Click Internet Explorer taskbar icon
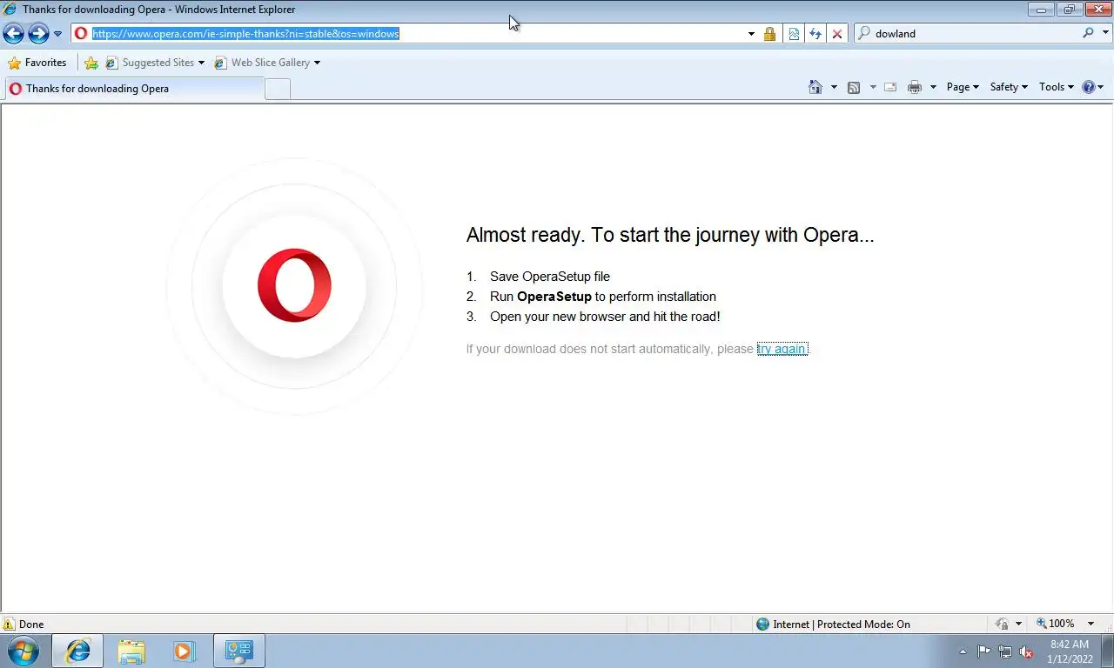This screenshot has height=668, width=1114. pos(77,651)
